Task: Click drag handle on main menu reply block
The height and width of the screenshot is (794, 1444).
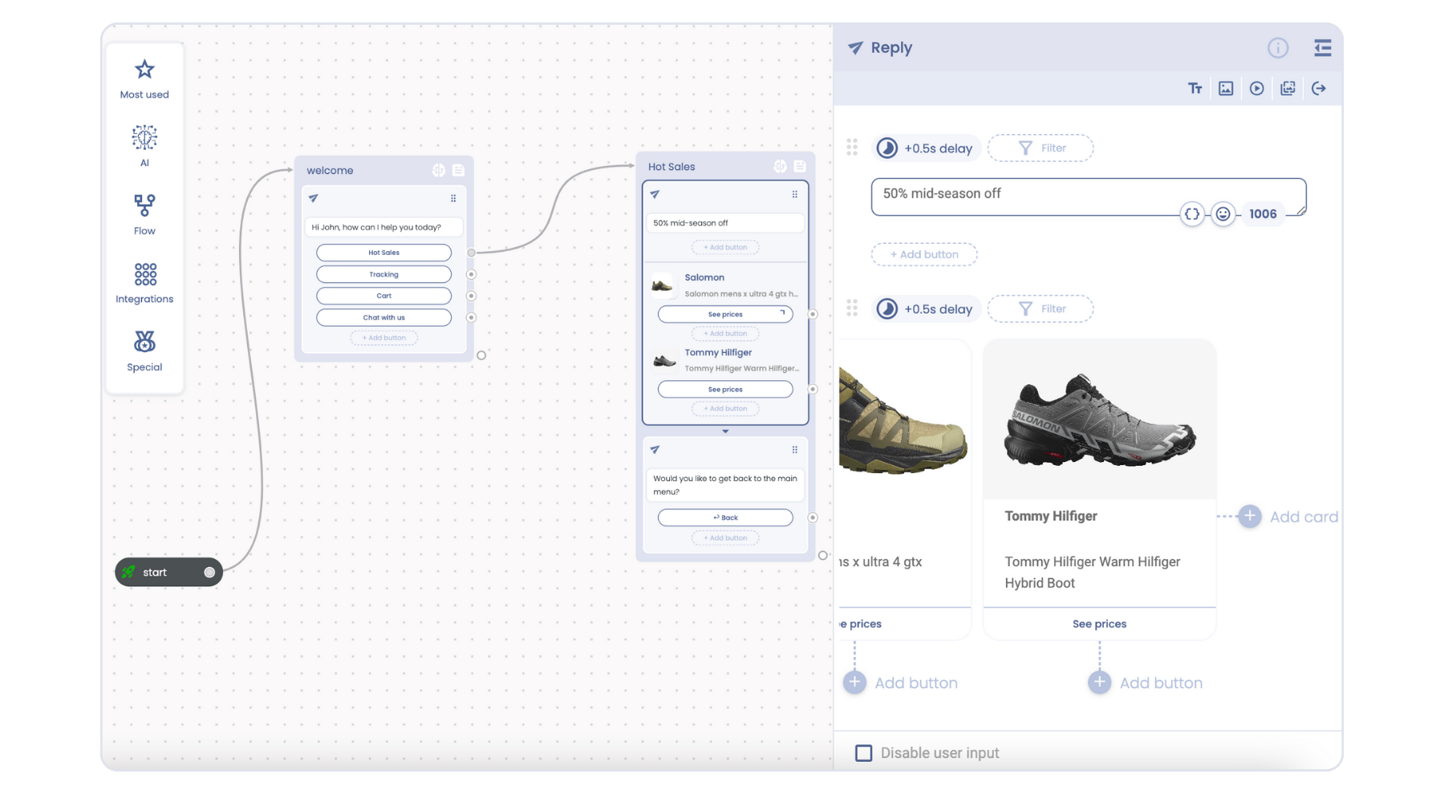Action: (x=795, y=450)
